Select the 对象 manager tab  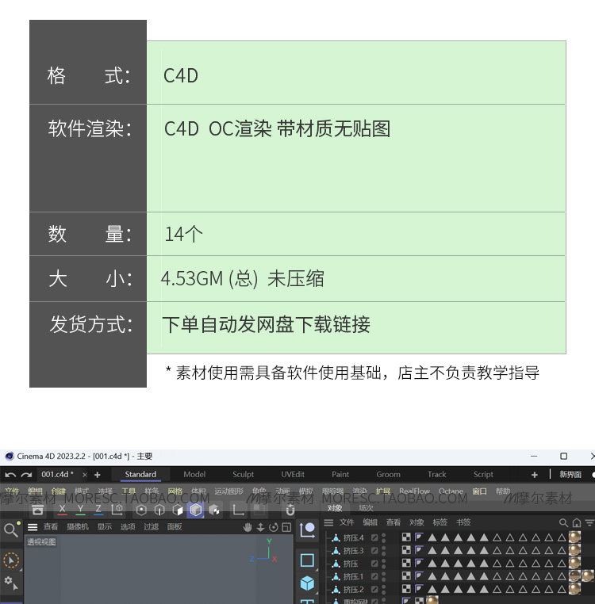335,508
